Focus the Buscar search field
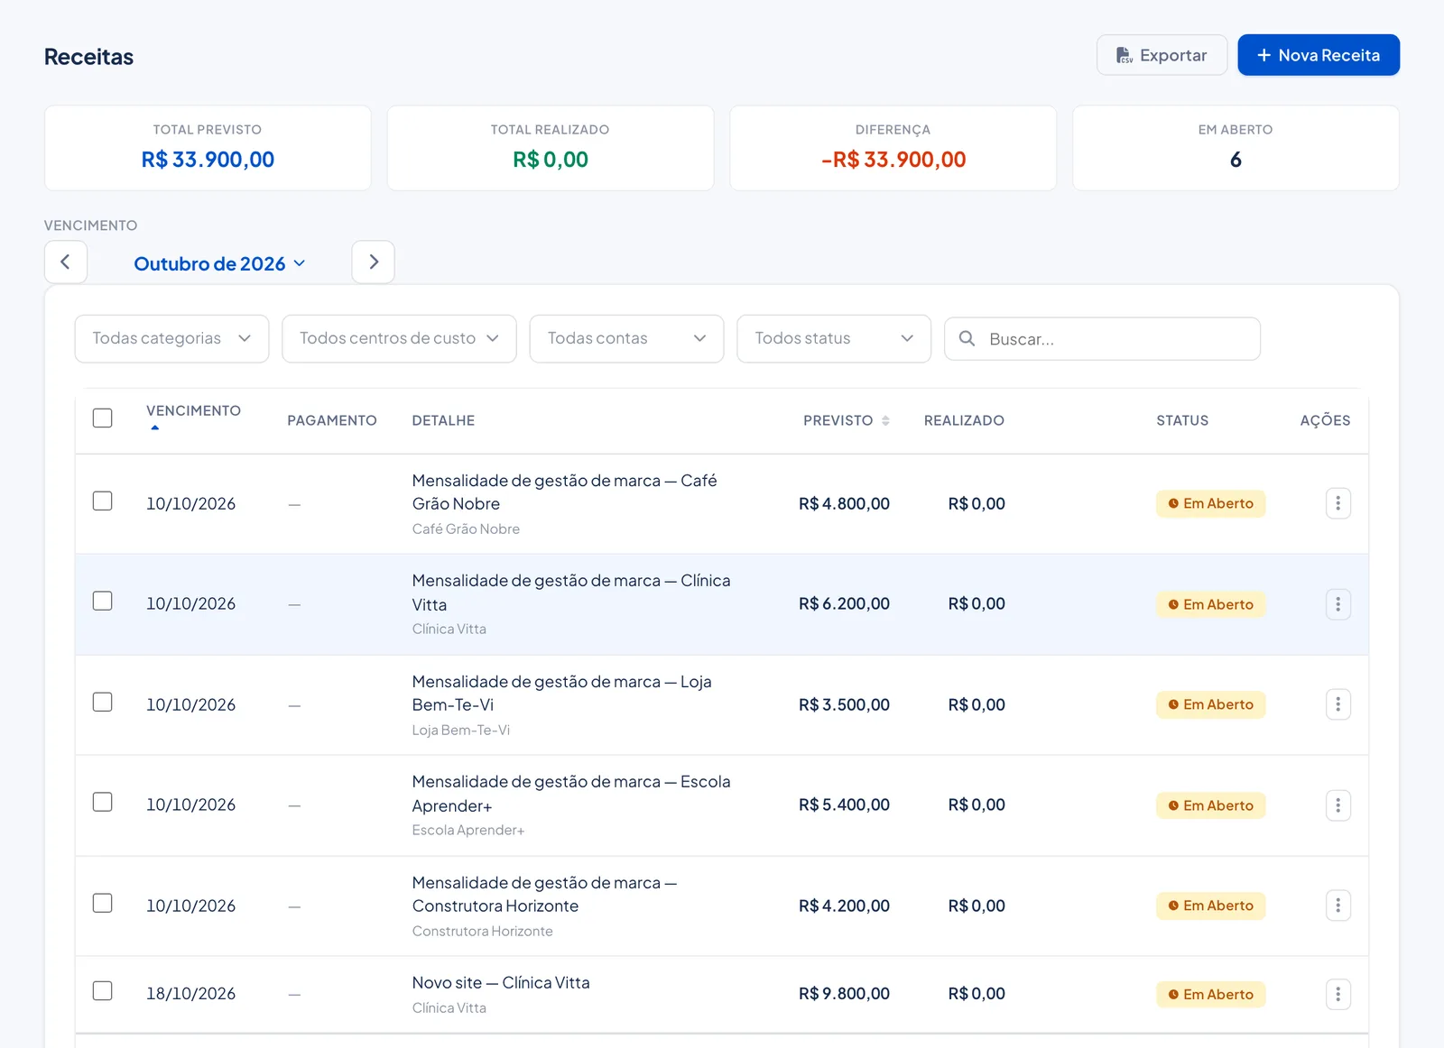Image resolution: width=1444 pixels, height=1048 pixels. [1102, 338]
